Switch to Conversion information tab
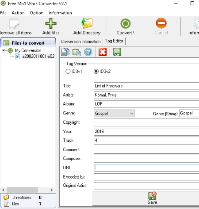The width and height of the screenshot is (199, 209). click(80, 42)
